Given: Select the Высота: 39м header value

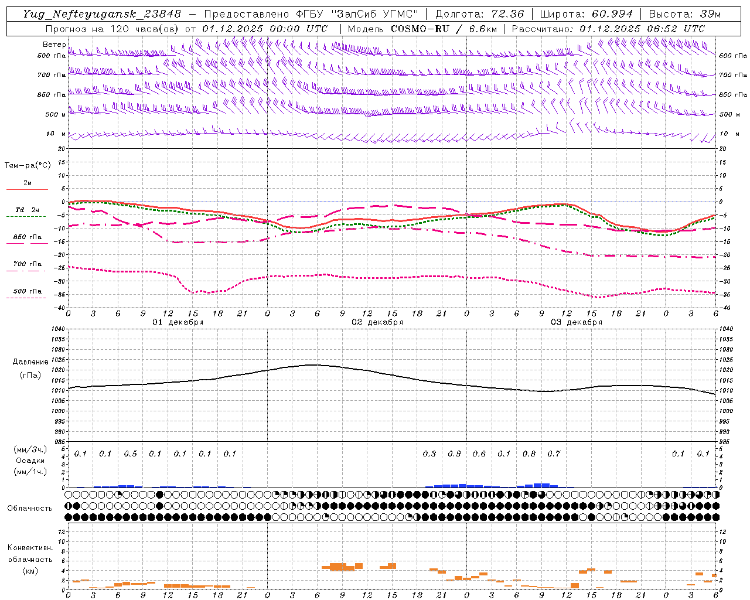Looking at the screenshot, I should pos(686,14).
